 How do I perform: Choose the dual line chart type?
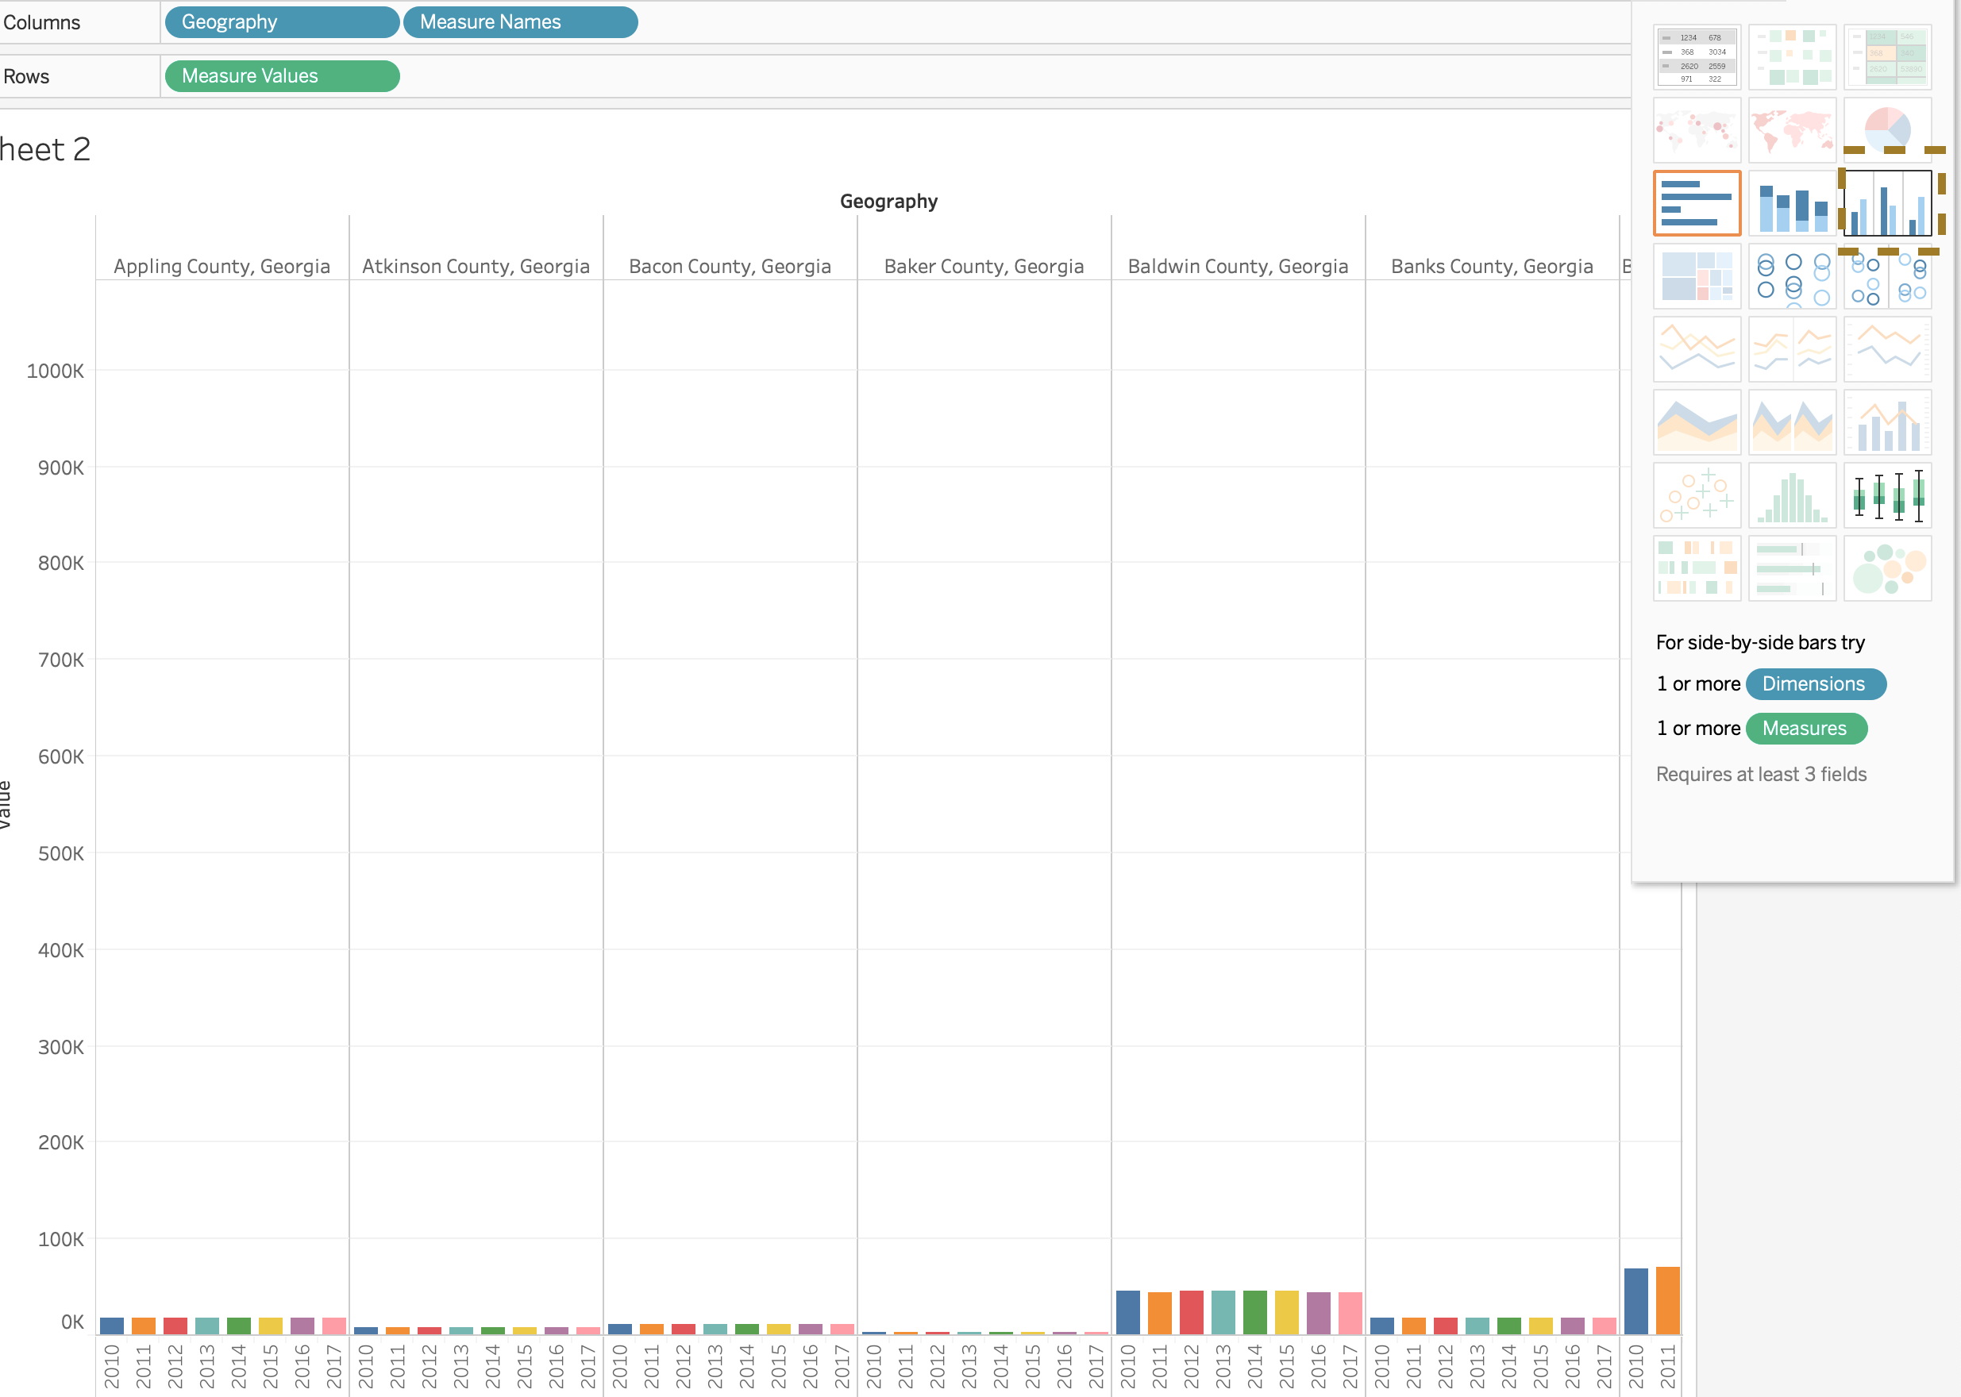click(1888, 348)
